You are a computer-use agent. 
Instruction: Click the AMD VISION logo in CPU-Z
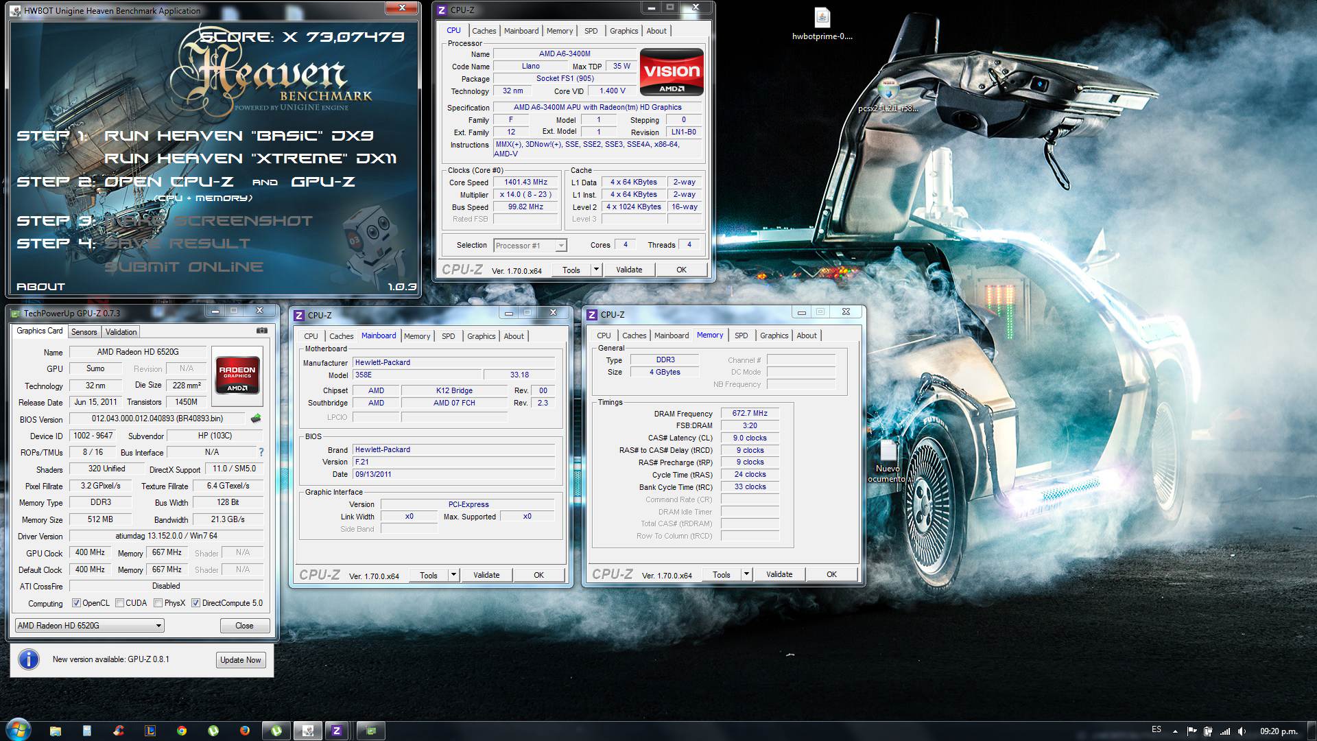(x=672, y=71)
